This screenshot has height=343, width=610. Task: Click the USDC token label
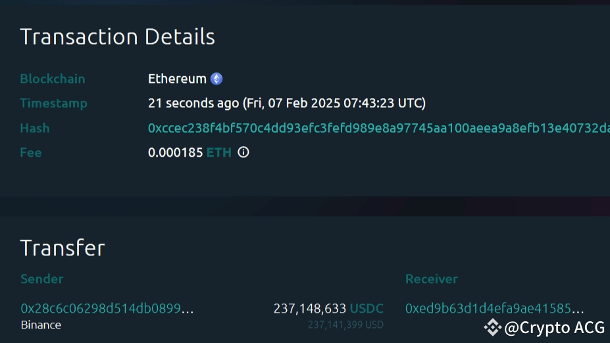point(367,308)
